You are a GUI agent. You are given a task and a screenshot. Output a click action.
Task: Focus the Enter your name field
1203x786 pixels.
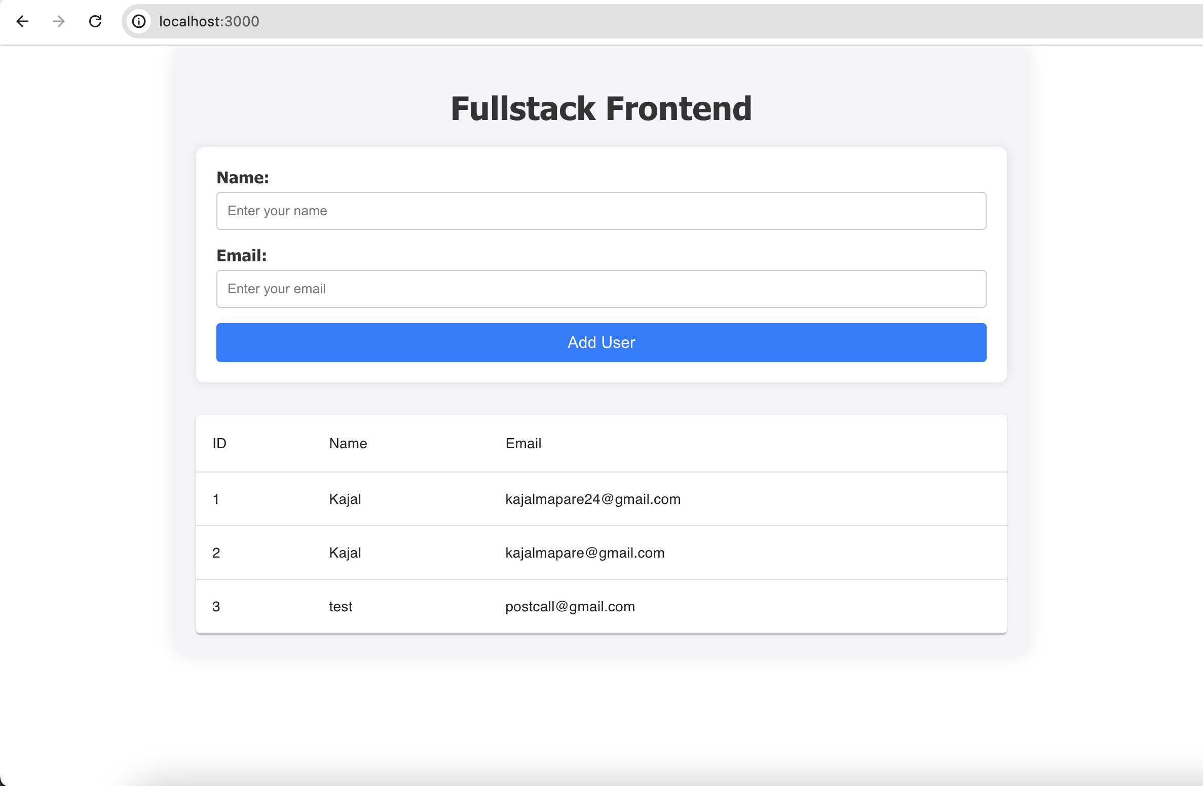[601, 211]
